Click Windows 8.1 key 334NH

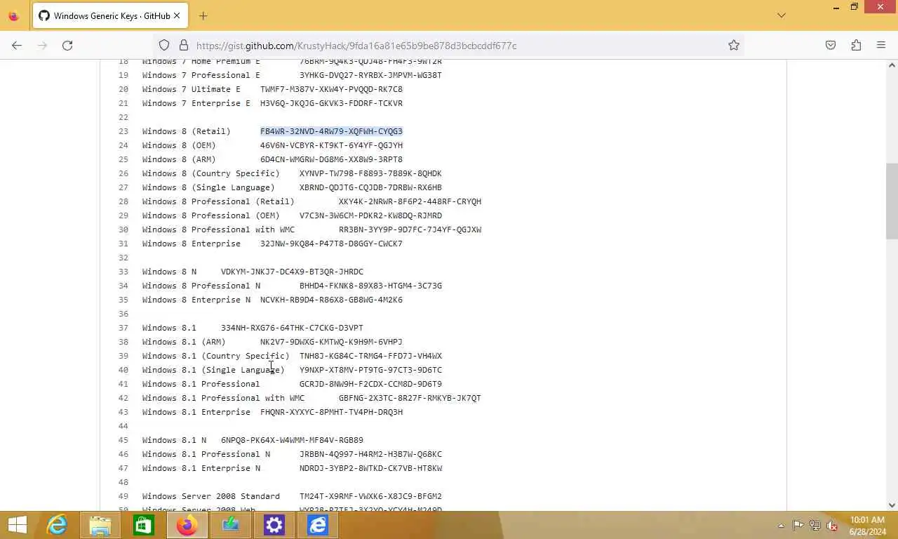(x=292, y=328)
